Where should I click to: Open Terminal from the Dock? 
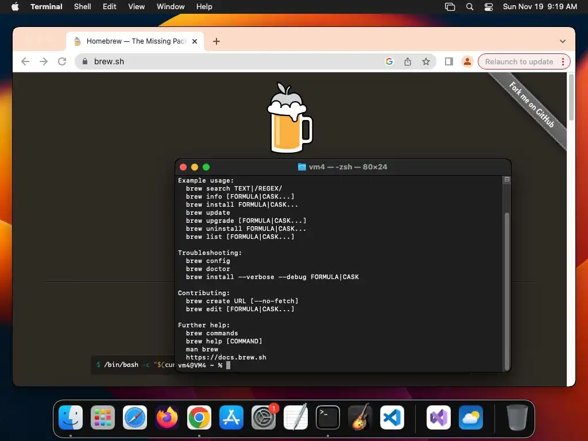[328, 417]
